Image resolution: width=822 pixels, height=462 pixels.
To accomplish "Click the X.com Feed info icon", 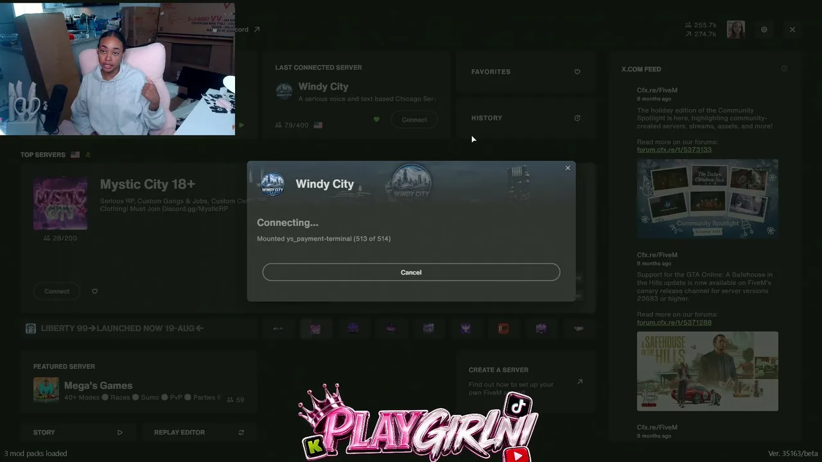I will click(784, 69).
